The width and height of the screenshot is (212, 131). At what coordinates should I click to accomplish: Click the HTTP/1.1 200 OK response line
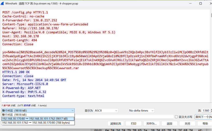tap(16, 72)
